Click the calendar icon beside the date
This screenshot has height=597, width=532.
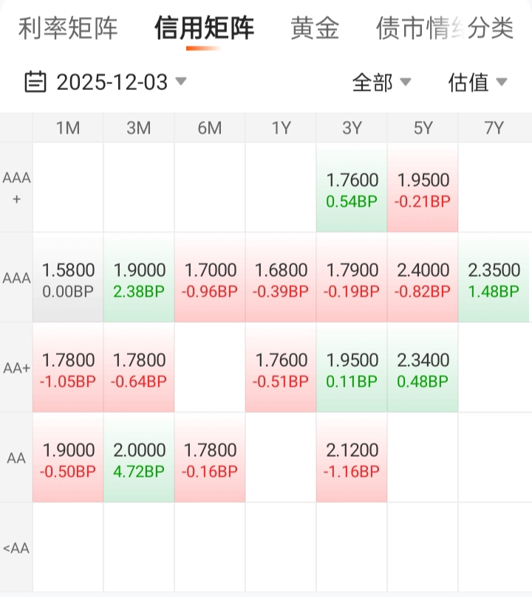(35, 81)
